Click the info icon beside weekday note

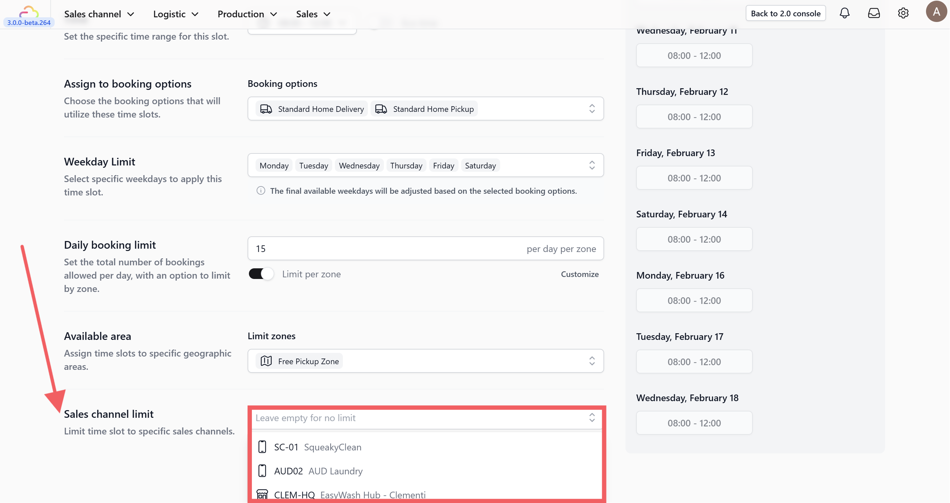pos(261,191)
